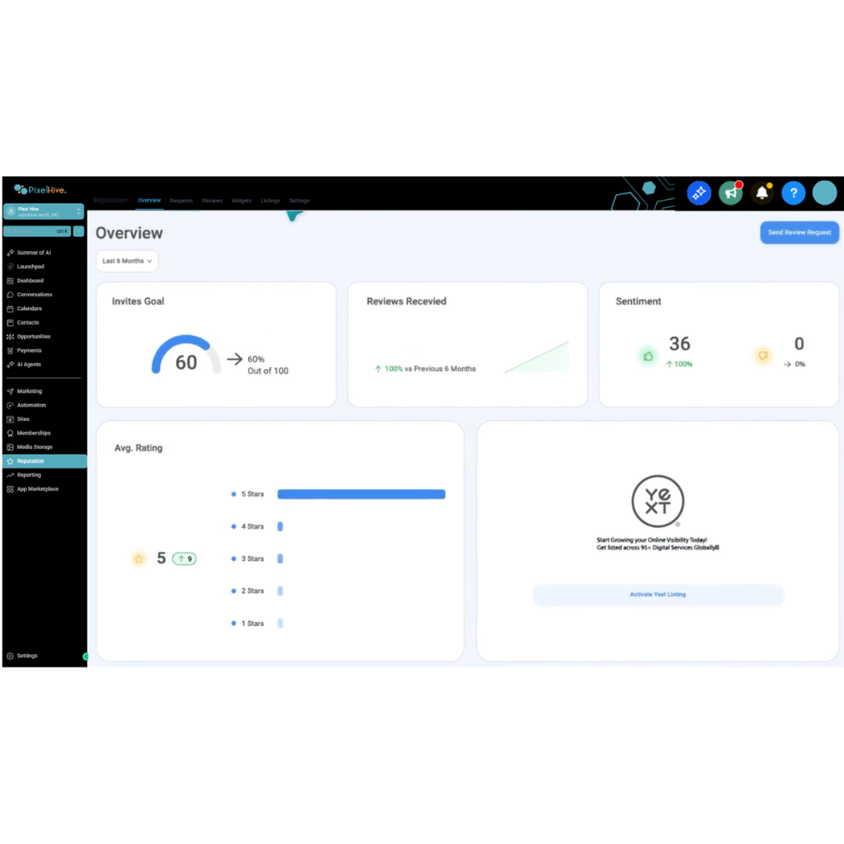Switch to the Reviews tab
The height and width of the screenshot is (844, 844).
212,201
